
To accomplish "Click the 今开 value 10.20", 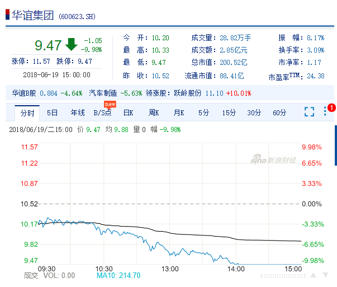I will coord(160,38).
